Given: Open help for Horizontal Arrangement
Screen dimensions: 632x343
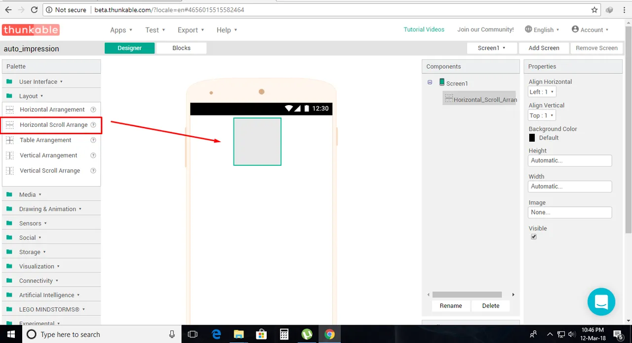Looking at the screenshot, I should click(x=93, y=110).
